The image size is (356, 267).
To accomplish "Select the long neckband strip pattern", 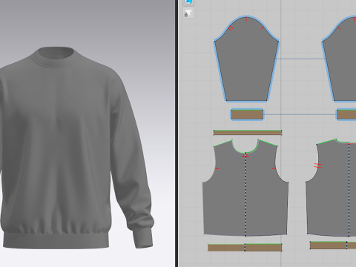I will click(248, 133).
